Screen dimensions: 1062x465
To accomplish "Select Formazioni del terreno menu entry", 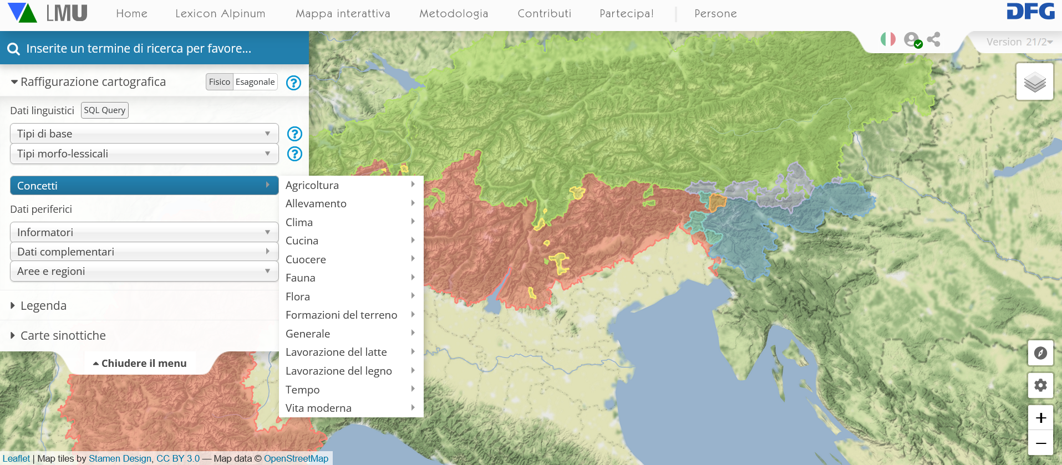I will coord(351,315).
